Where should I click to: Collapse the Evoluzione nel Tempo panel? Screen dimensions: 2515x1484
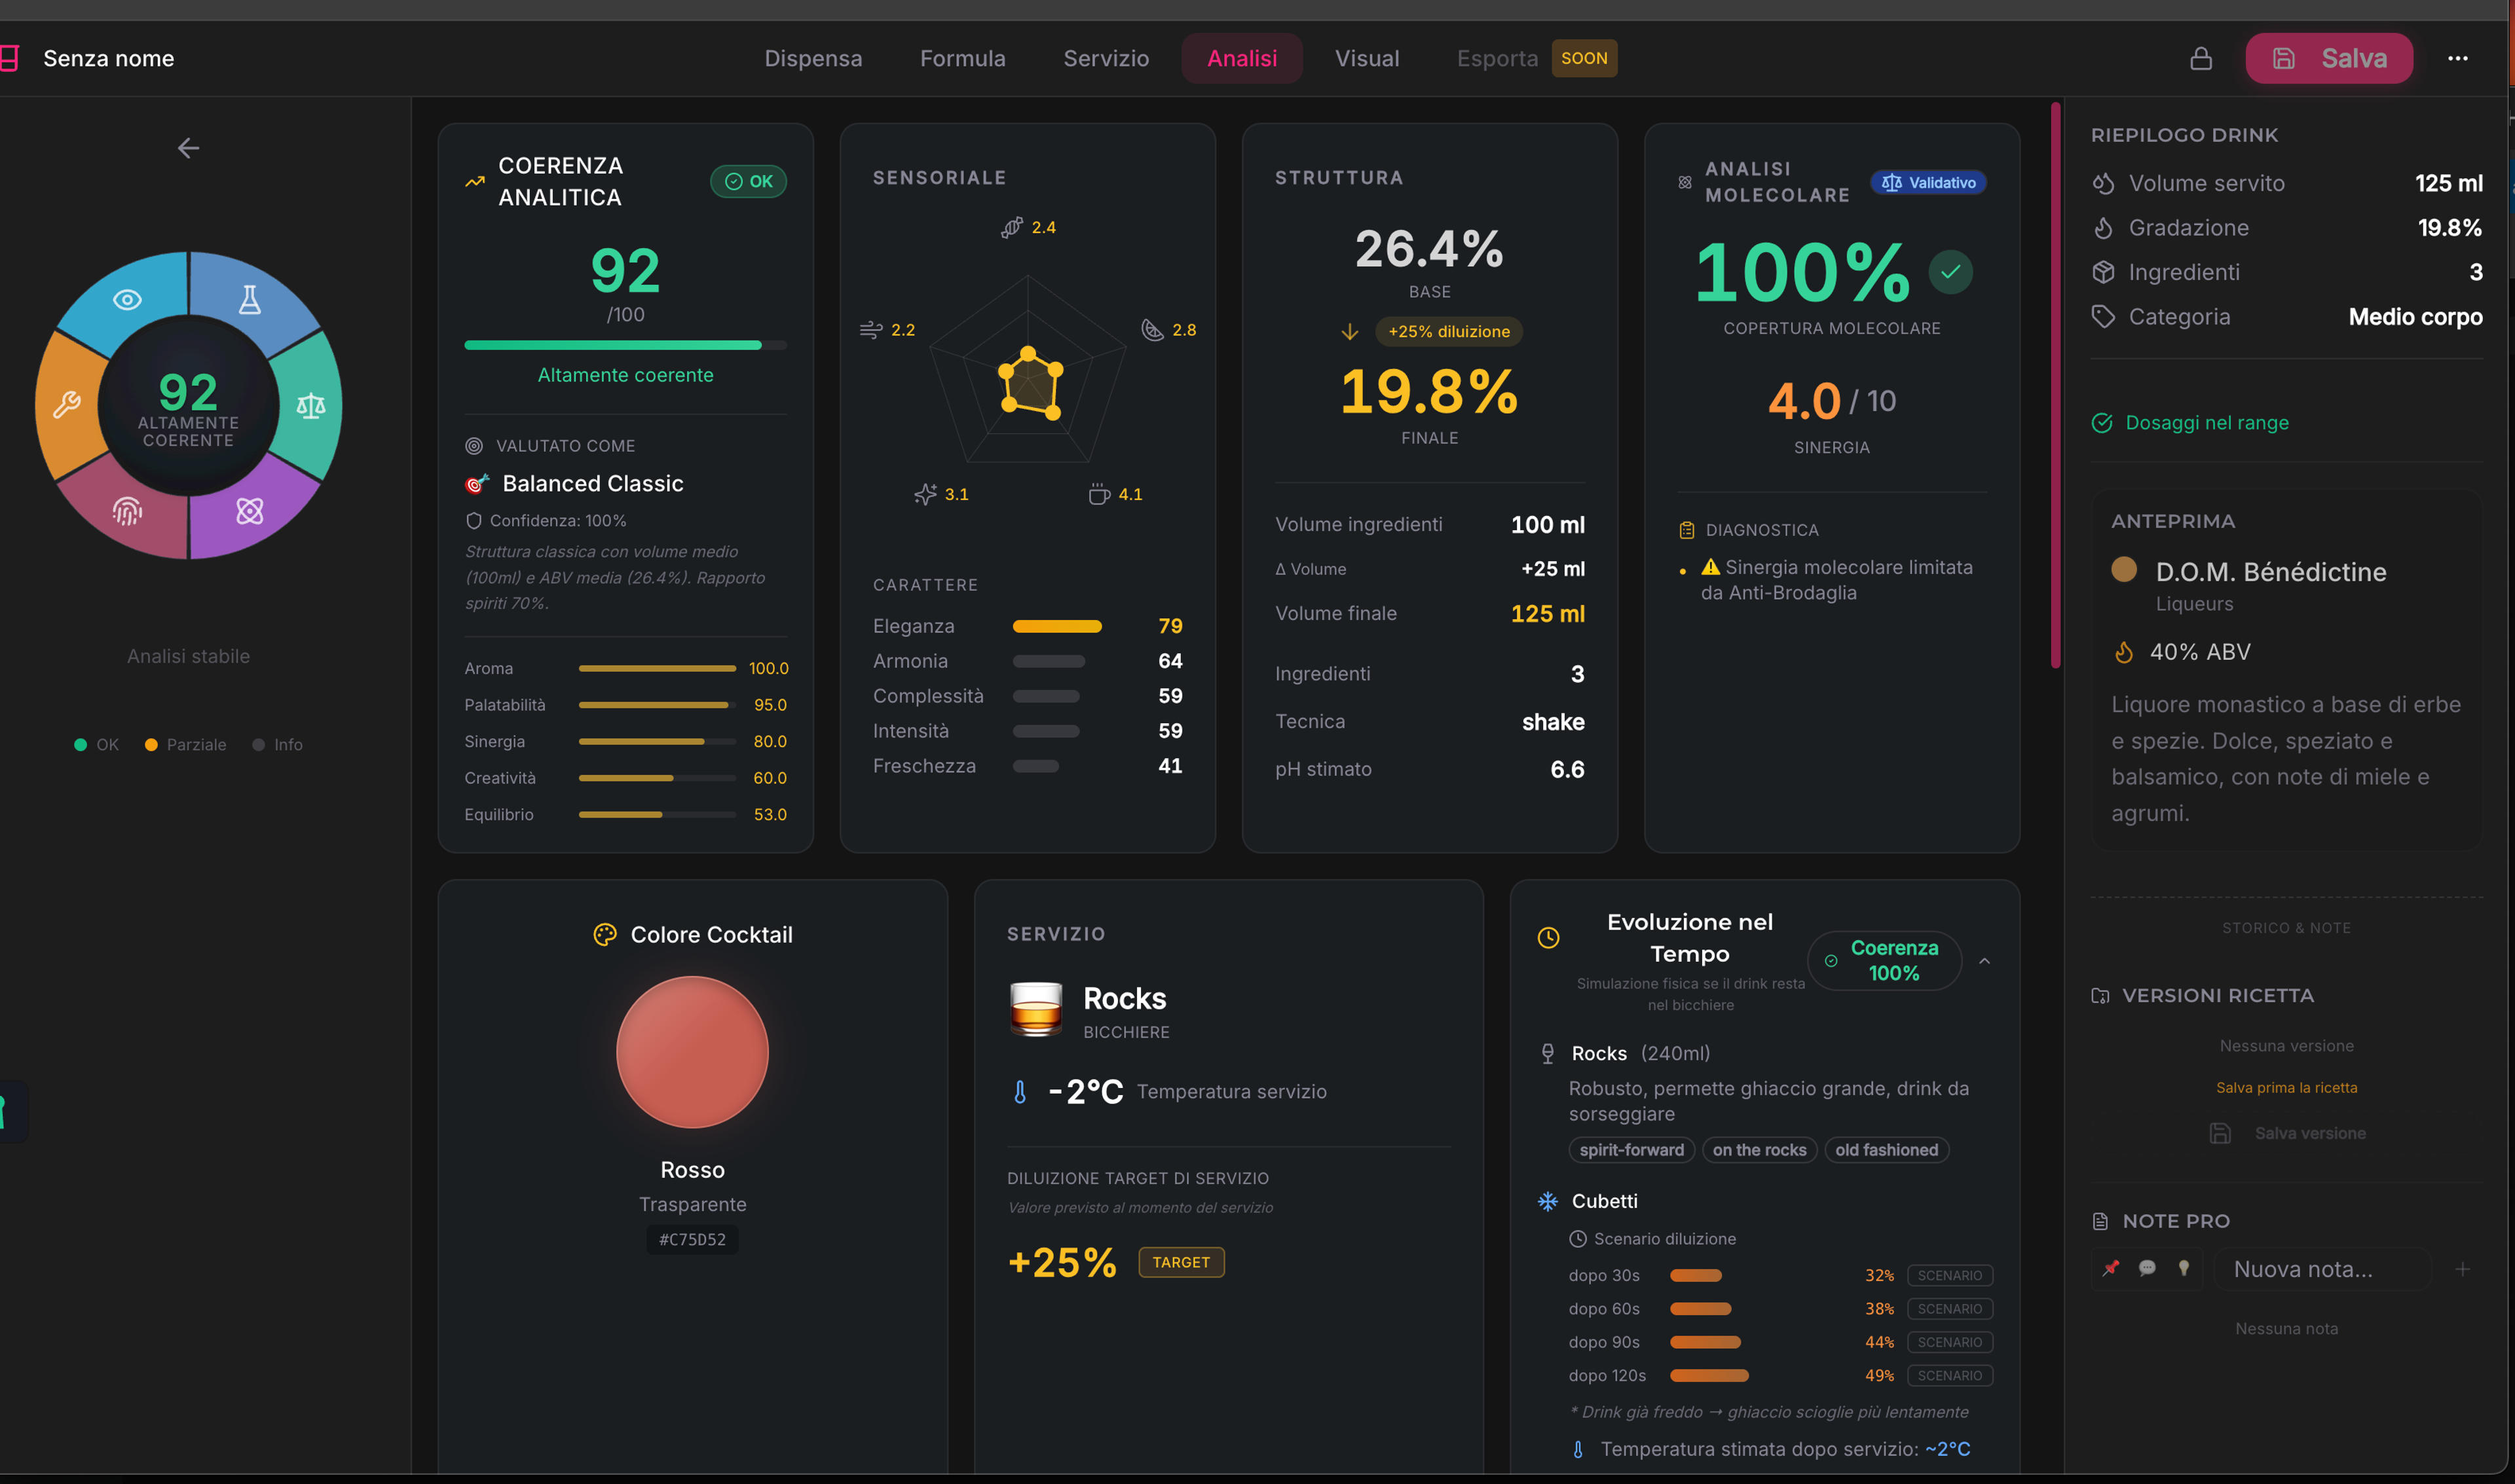coord(1984,961)
